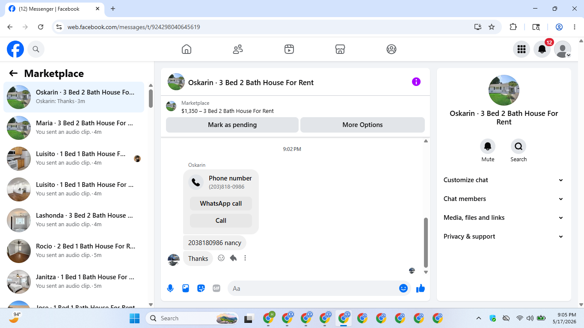Search in conversation using magnifier icon
584x328 pixels.
click(x=519, y=147)
